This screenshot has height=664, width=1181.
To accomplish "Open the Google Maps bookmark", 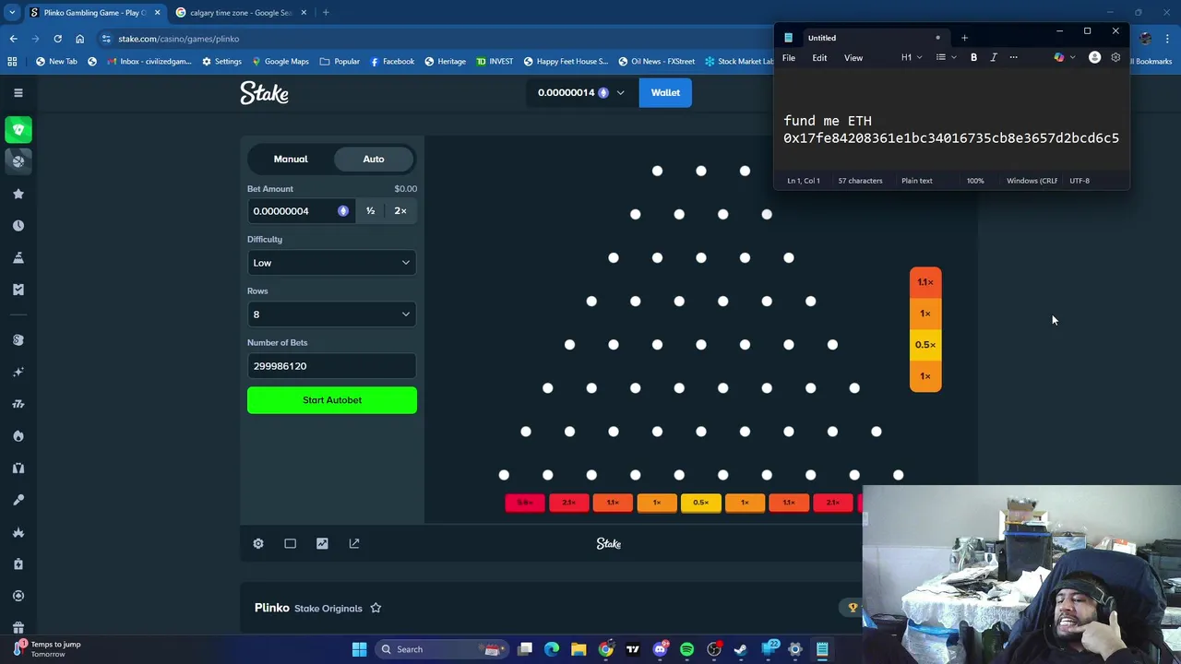I will pos(280,61).
